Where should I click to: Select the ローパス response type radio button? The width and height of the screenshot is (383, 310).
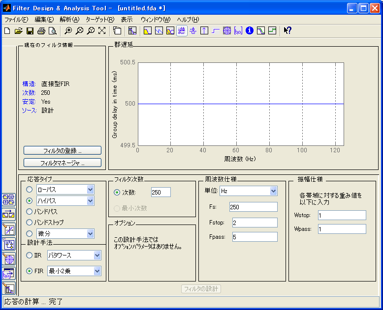coord(30,189)
